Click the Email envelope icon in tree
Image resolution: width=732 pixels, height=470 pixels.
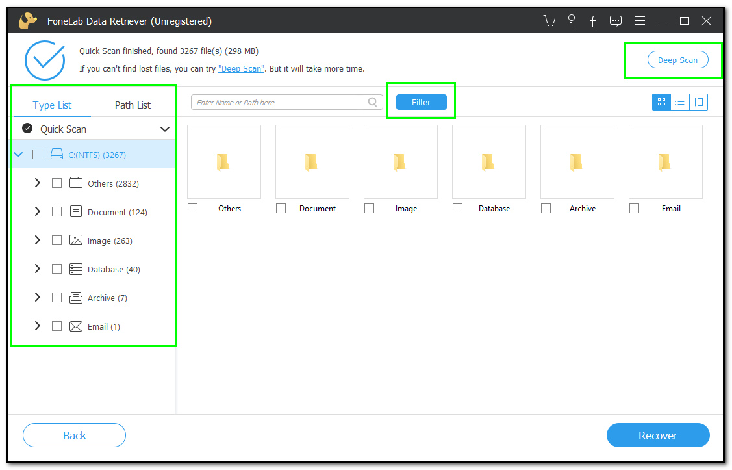click(75, 326)
